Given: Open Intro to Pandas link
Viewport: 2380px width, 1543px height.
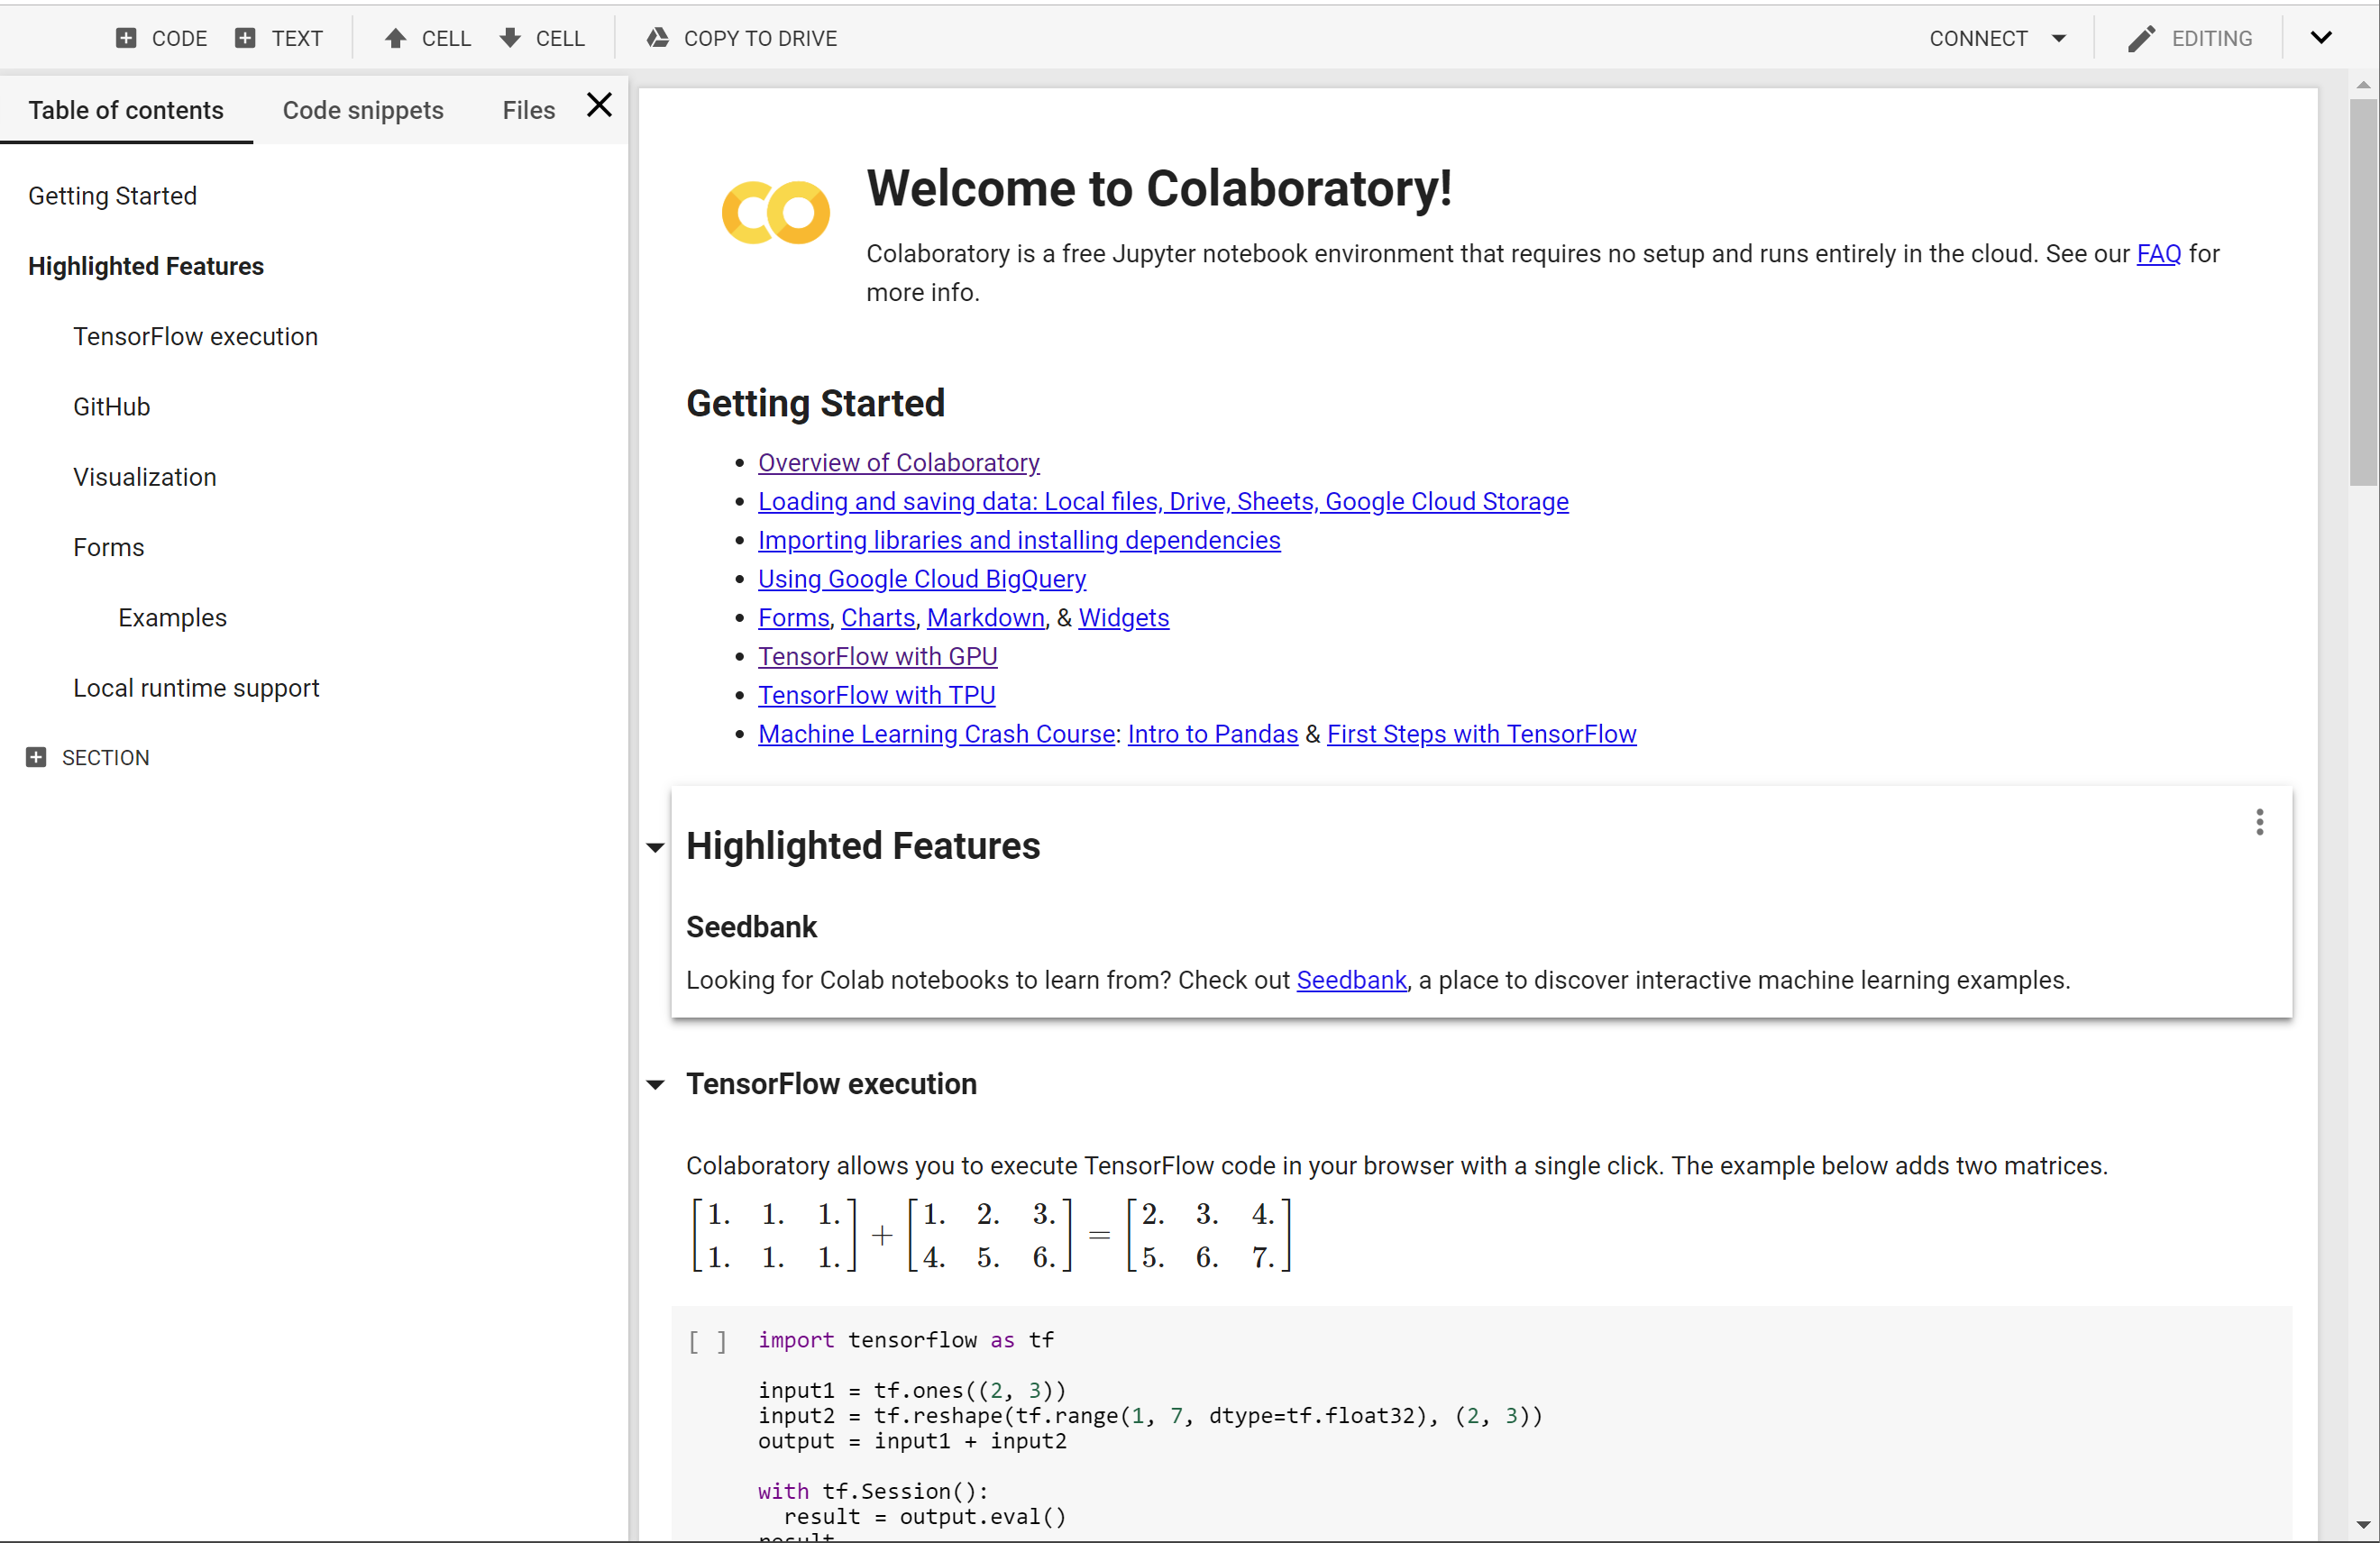Looking at the screenshot, I should coord(1212,734).
